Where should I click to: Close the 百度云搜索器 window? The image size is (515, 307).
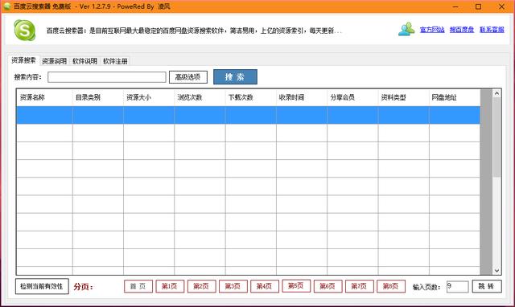(x=501, y=6)
